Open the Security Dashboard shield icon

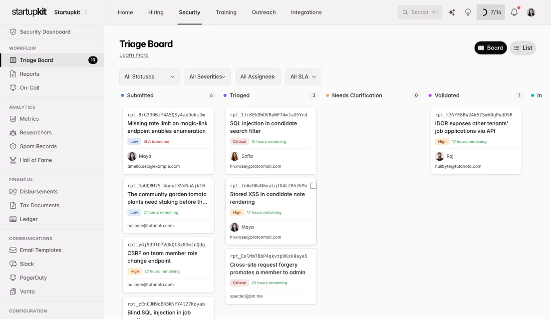point(13,31)
